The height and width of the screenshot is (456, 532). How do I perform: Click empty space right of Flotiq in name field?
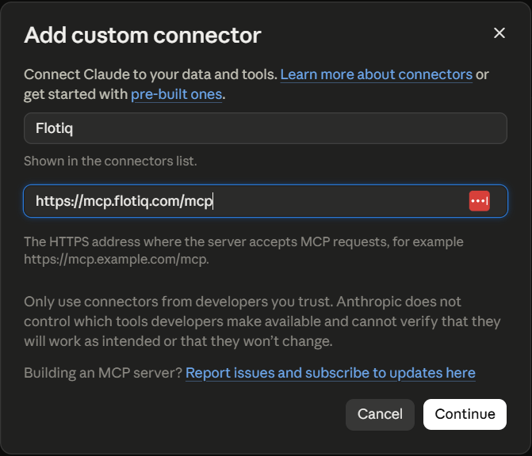click(289, 128)
